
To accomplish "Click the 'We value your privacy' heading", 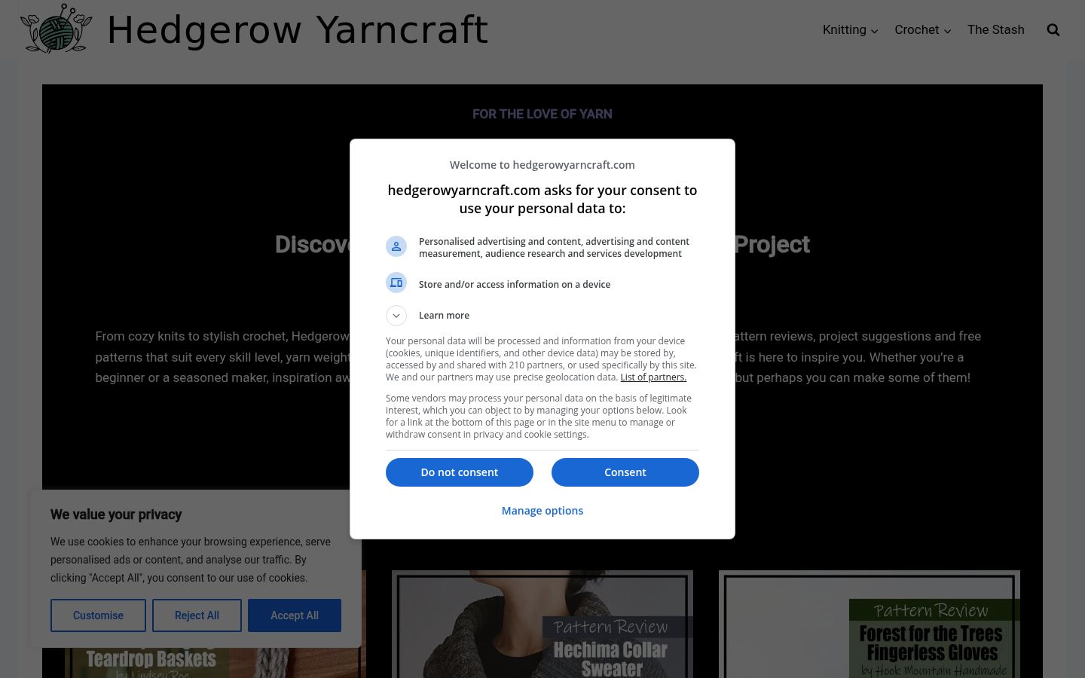I will tap(116, 515).
